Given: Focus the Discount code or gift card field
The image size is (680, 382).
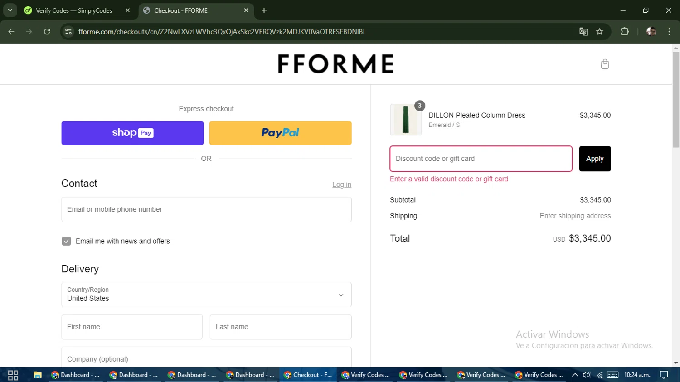Looking at the screenshot, I should click(481, 159).
